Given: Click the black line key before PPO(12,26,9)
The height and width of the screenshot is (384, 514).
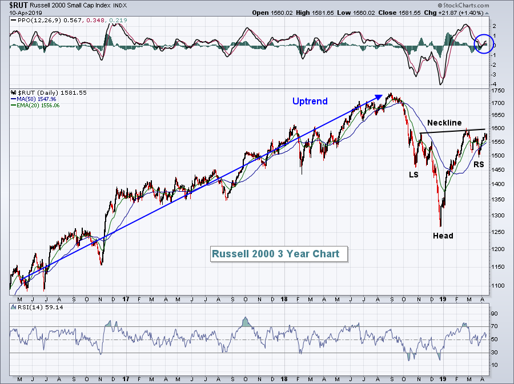Looking at the screenshot, I should tap(14, 21).
